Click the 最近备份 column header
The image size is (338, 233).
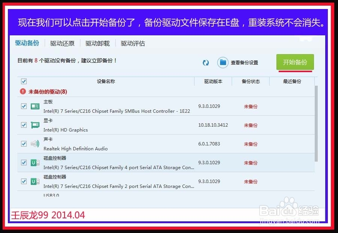click(293, 81)
